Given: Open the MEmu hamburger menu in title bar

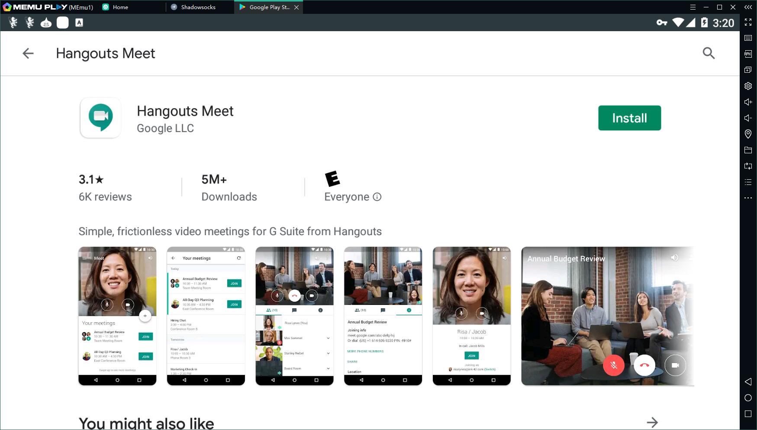Looking at the screenshot, I should pyautogui.click(x=693, y=7).
